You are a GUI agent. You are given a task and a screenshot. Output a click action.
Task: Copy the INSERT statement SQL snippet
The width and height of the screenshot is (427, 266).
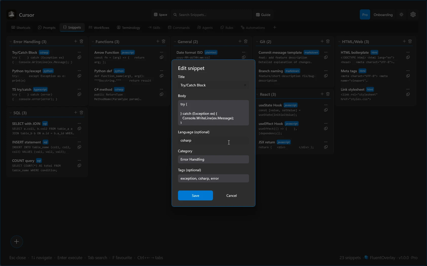(79, 147)
